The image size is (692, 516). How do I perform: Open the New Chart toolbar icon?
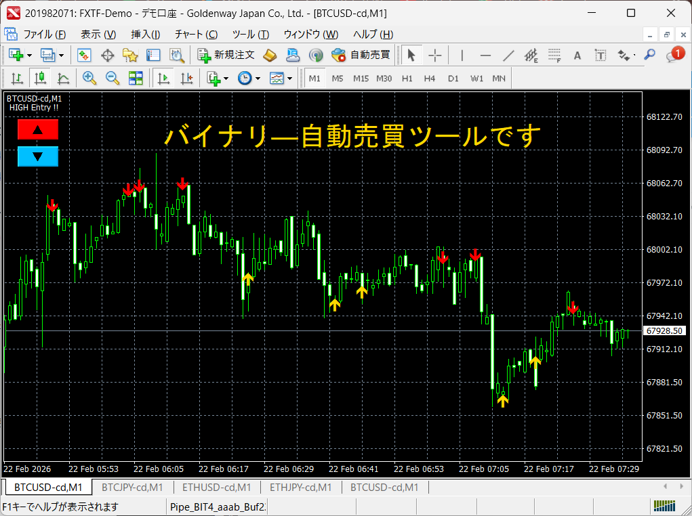coord(16,55)
